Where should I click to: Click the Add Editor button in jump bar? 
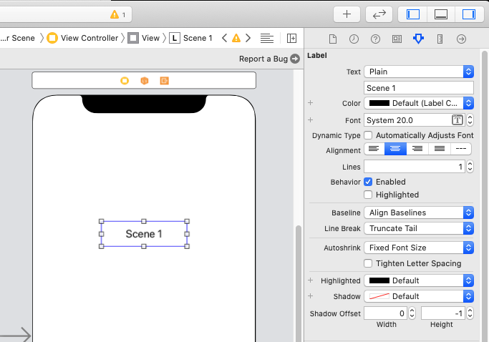click(x=291, y=38)
